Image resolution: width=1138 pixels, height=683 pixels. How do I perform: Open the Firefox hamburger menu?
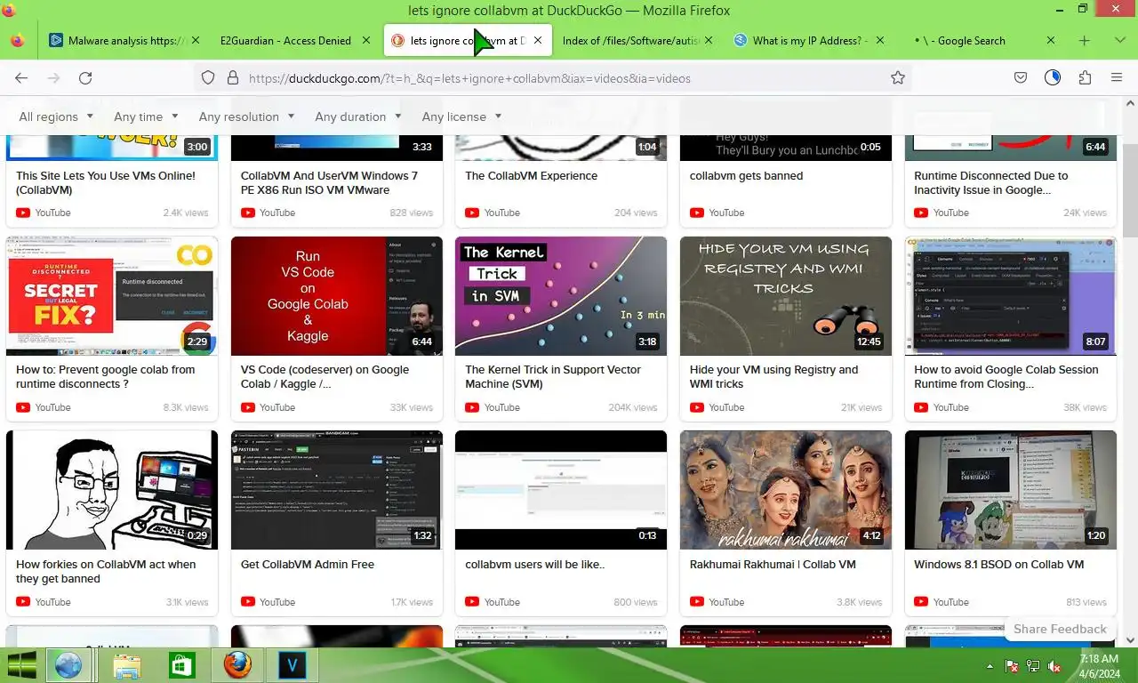point(1117,78)
